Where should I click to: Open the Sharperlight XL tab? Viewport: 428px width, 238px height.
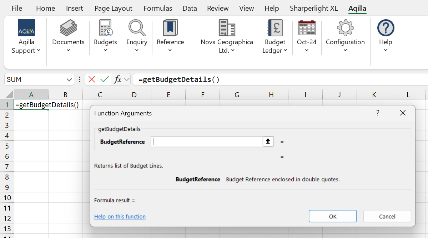[x=314, y=8]
